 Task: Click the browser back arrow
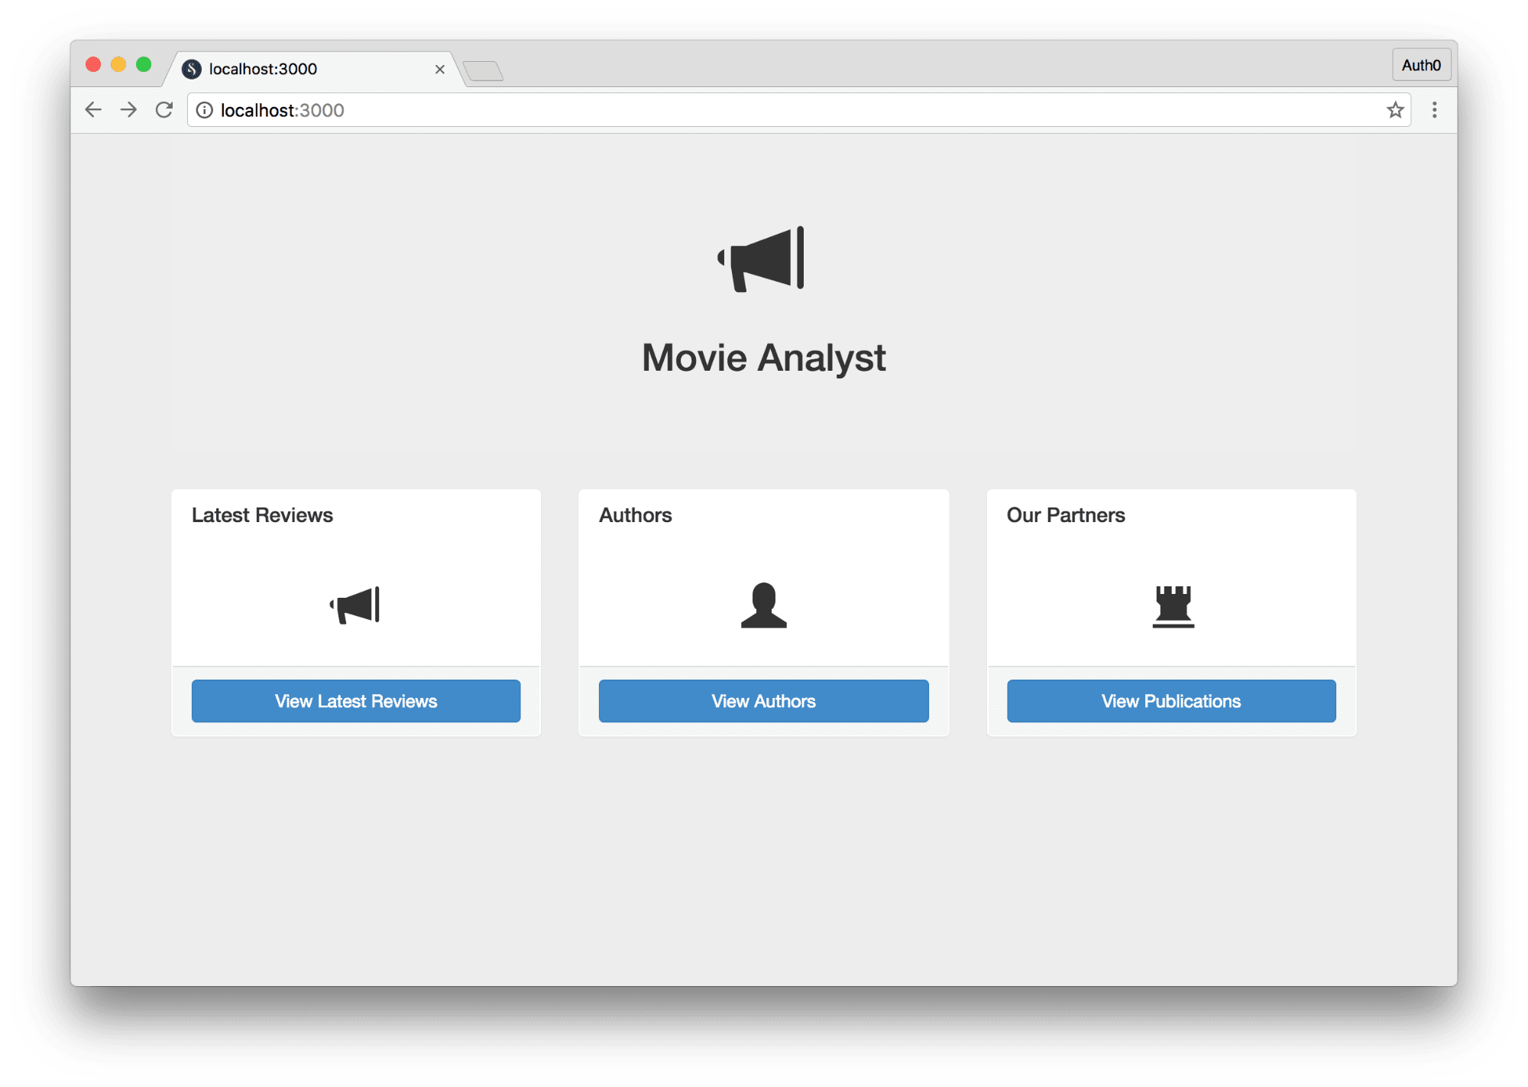coord(93,110)
